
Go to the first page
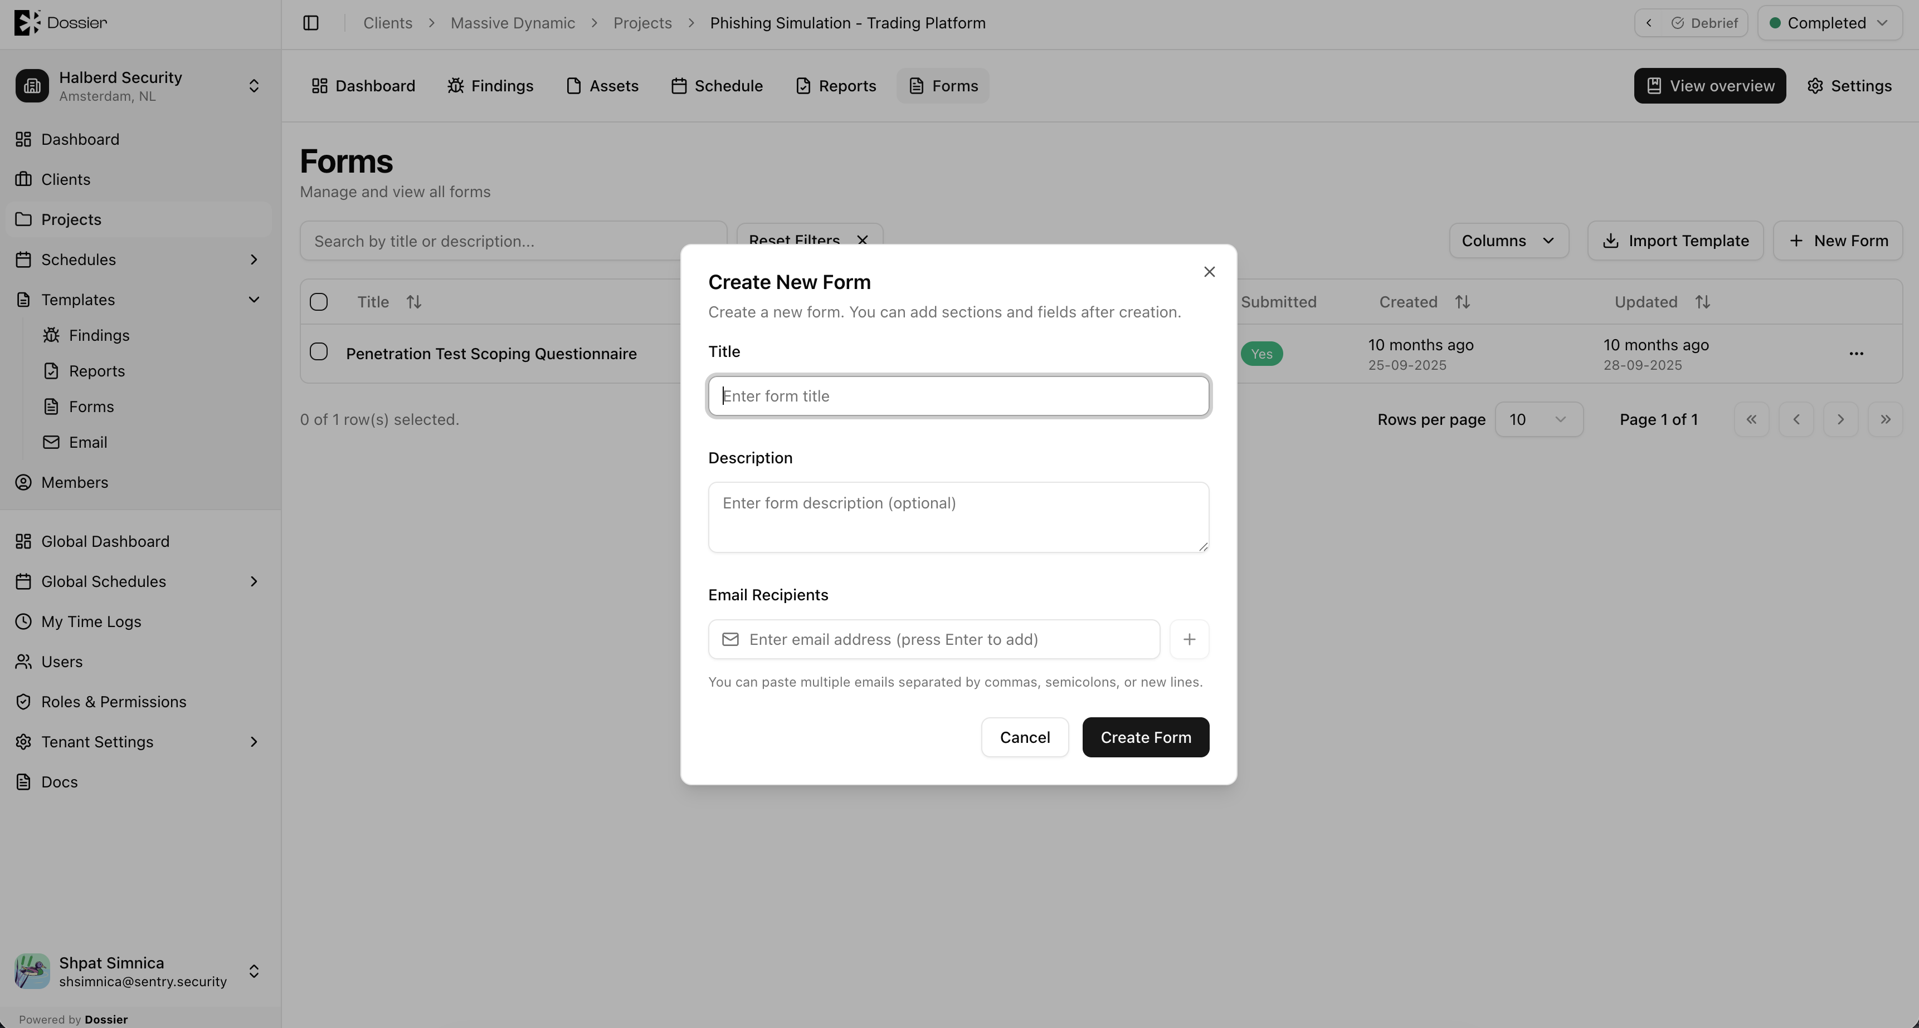tap(1751, 419)
